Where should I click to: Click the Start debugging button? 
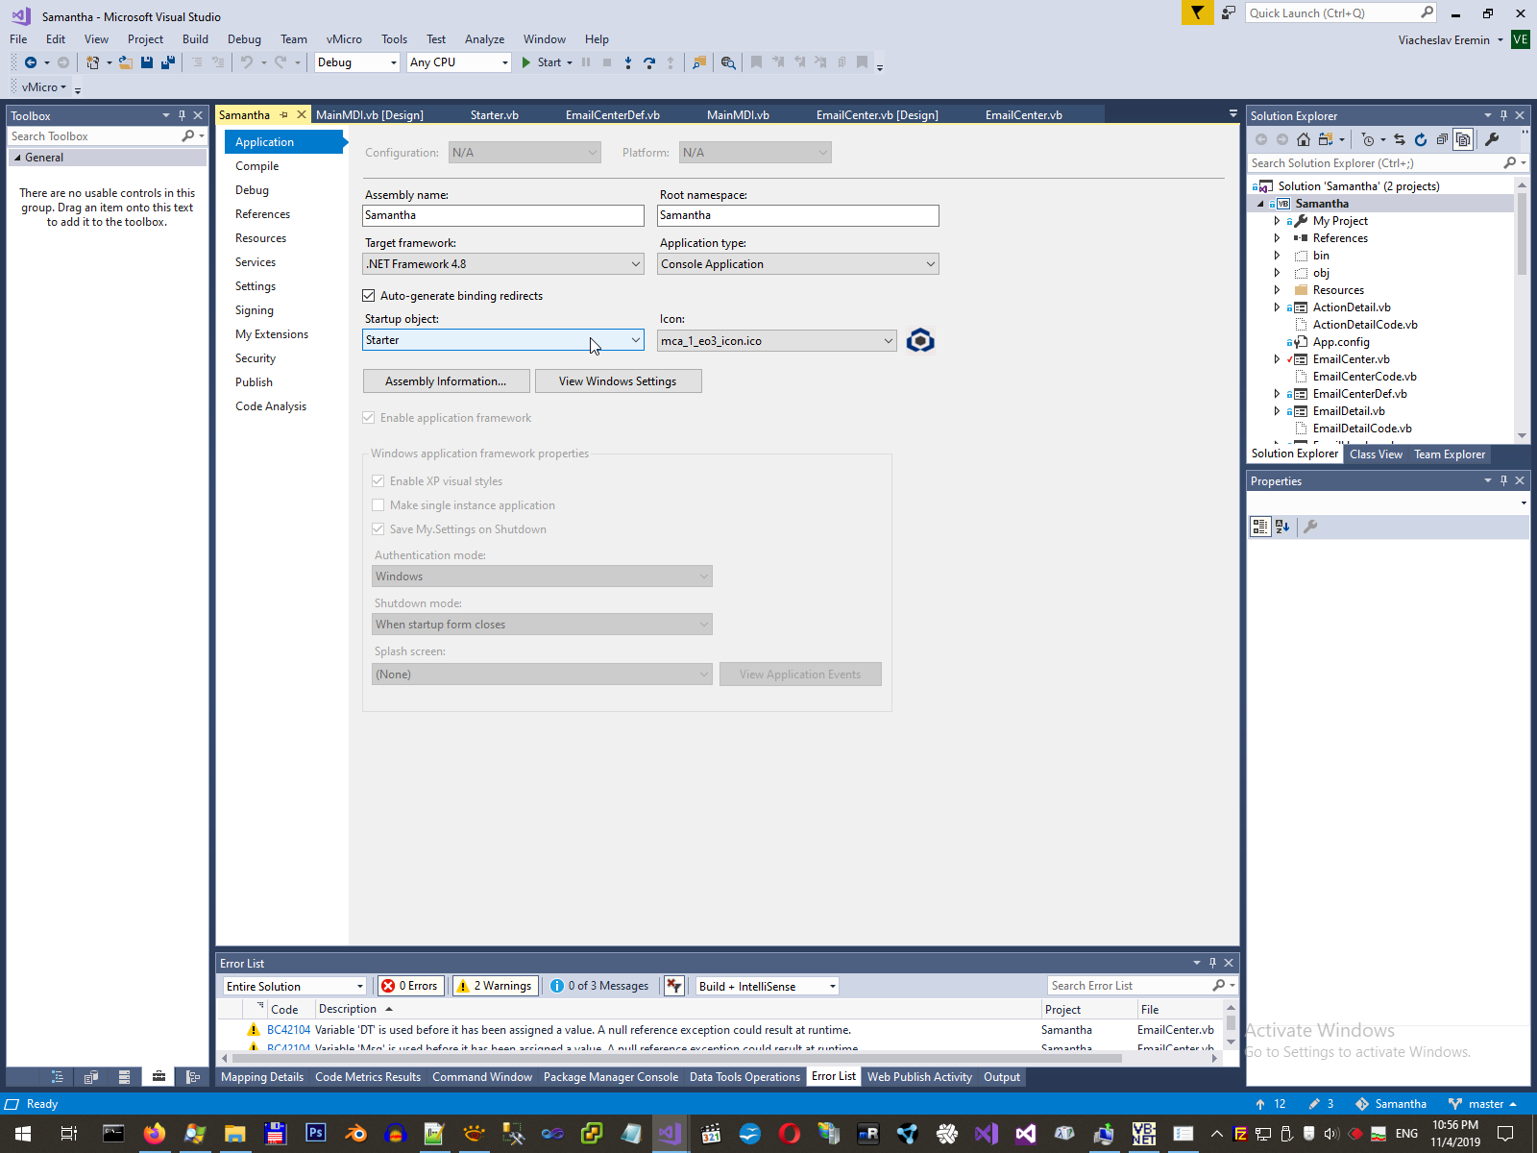[542, 62]
